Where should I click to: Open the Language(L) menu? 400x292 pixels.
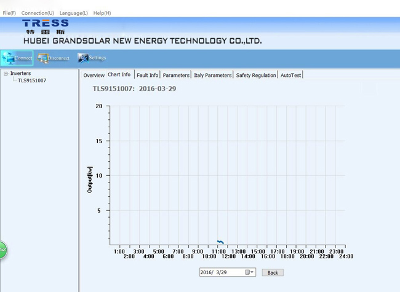pyautogui.click(x=74, y=13)
